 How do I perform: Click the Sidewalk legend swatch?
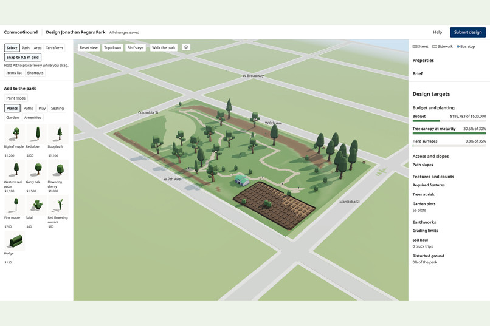[435, 47]
